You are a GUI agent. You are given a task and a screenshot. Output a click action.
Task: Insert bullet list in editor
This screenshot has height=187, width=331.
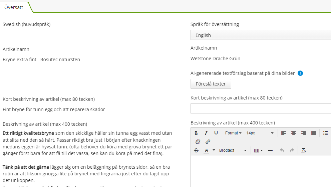pos(326,133)
